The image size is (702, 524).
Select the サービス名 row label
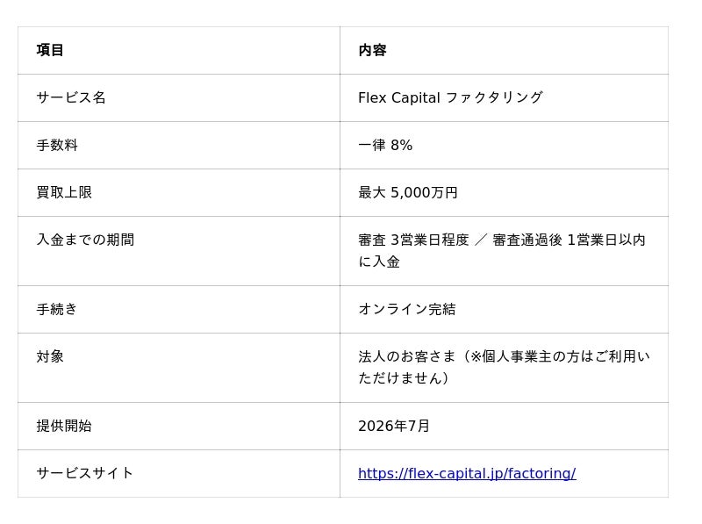pos(71,97)
